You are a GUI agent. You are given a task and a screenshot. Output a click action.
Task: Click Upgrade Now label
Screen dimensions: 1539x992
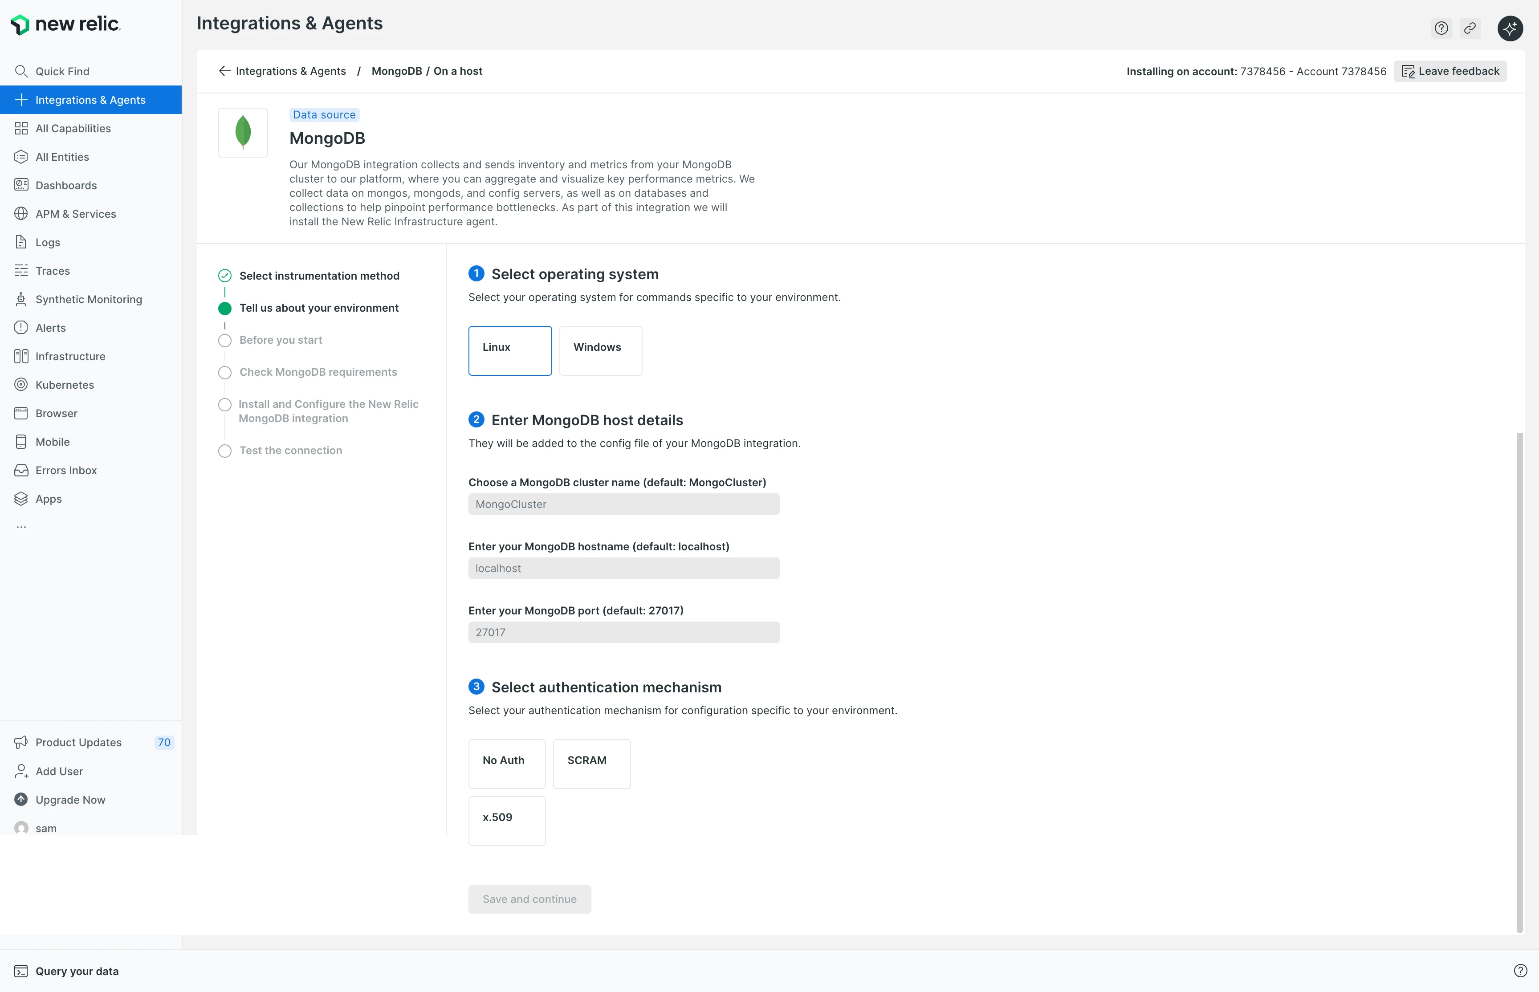pos(70,799)
